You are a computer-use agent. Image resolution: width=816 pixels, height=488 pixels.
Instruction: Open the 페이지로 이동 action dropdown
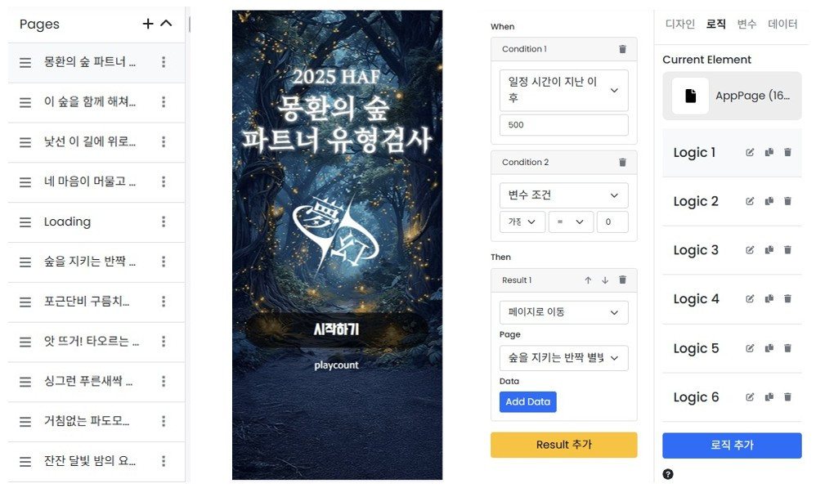[564, 312]
